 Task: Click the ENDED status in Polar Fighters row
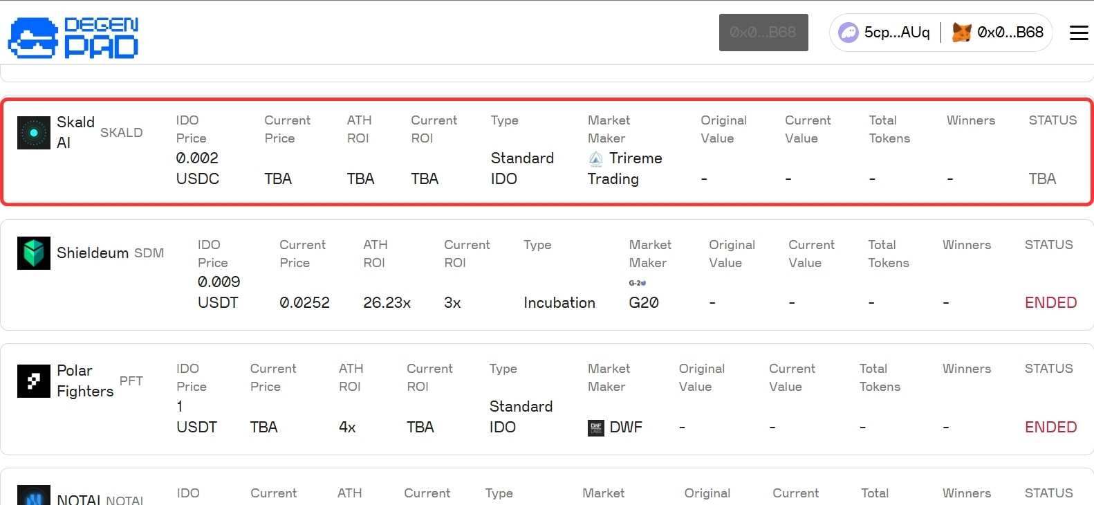tap(1050, 428)
